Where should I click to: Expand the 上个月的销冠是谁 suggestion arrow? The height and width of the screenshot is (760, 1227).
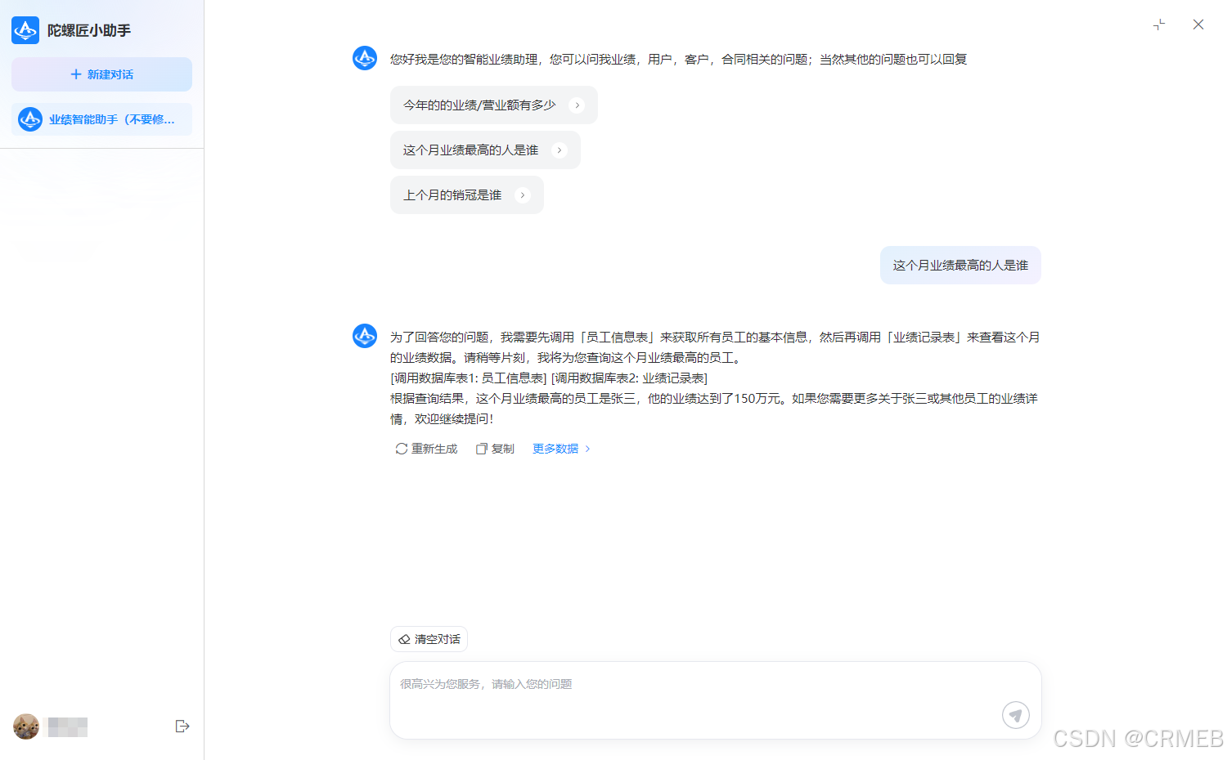click(x=522, y=194)
